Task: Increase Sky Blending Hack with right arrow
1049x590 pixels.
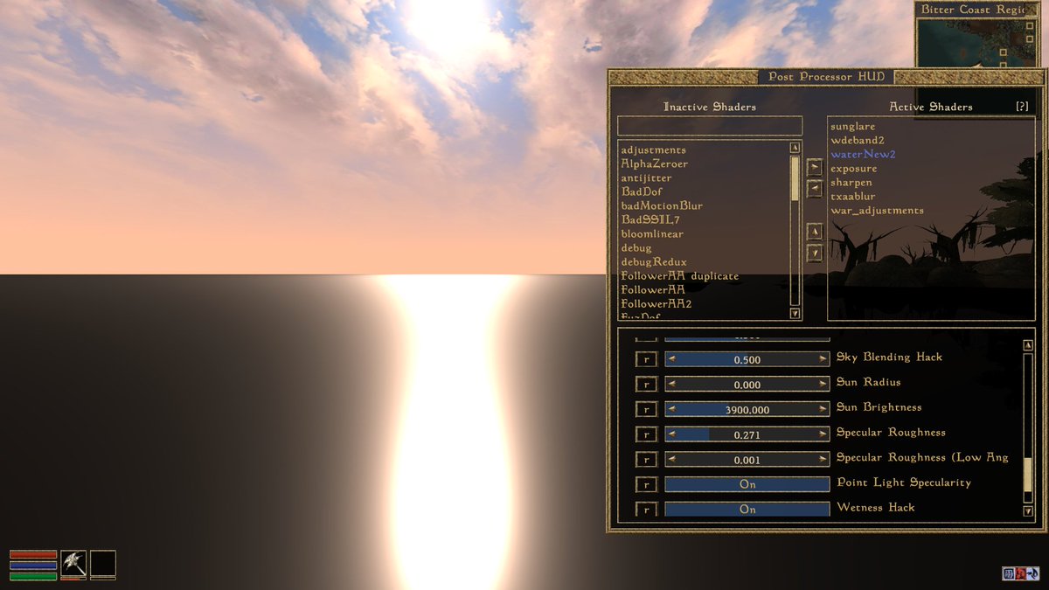Action: tap(823, 359)
